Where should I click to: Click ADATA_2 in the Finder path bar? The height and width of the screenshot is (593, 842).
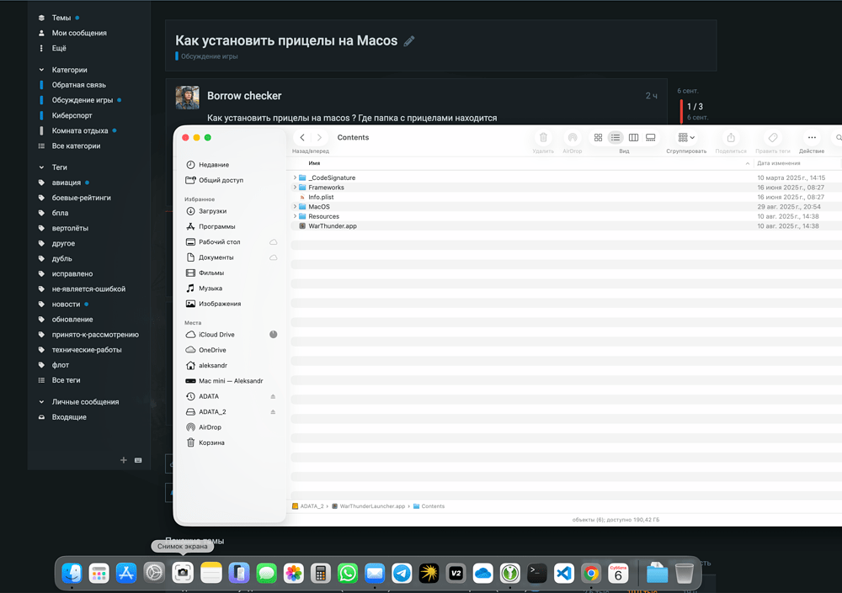308,506
